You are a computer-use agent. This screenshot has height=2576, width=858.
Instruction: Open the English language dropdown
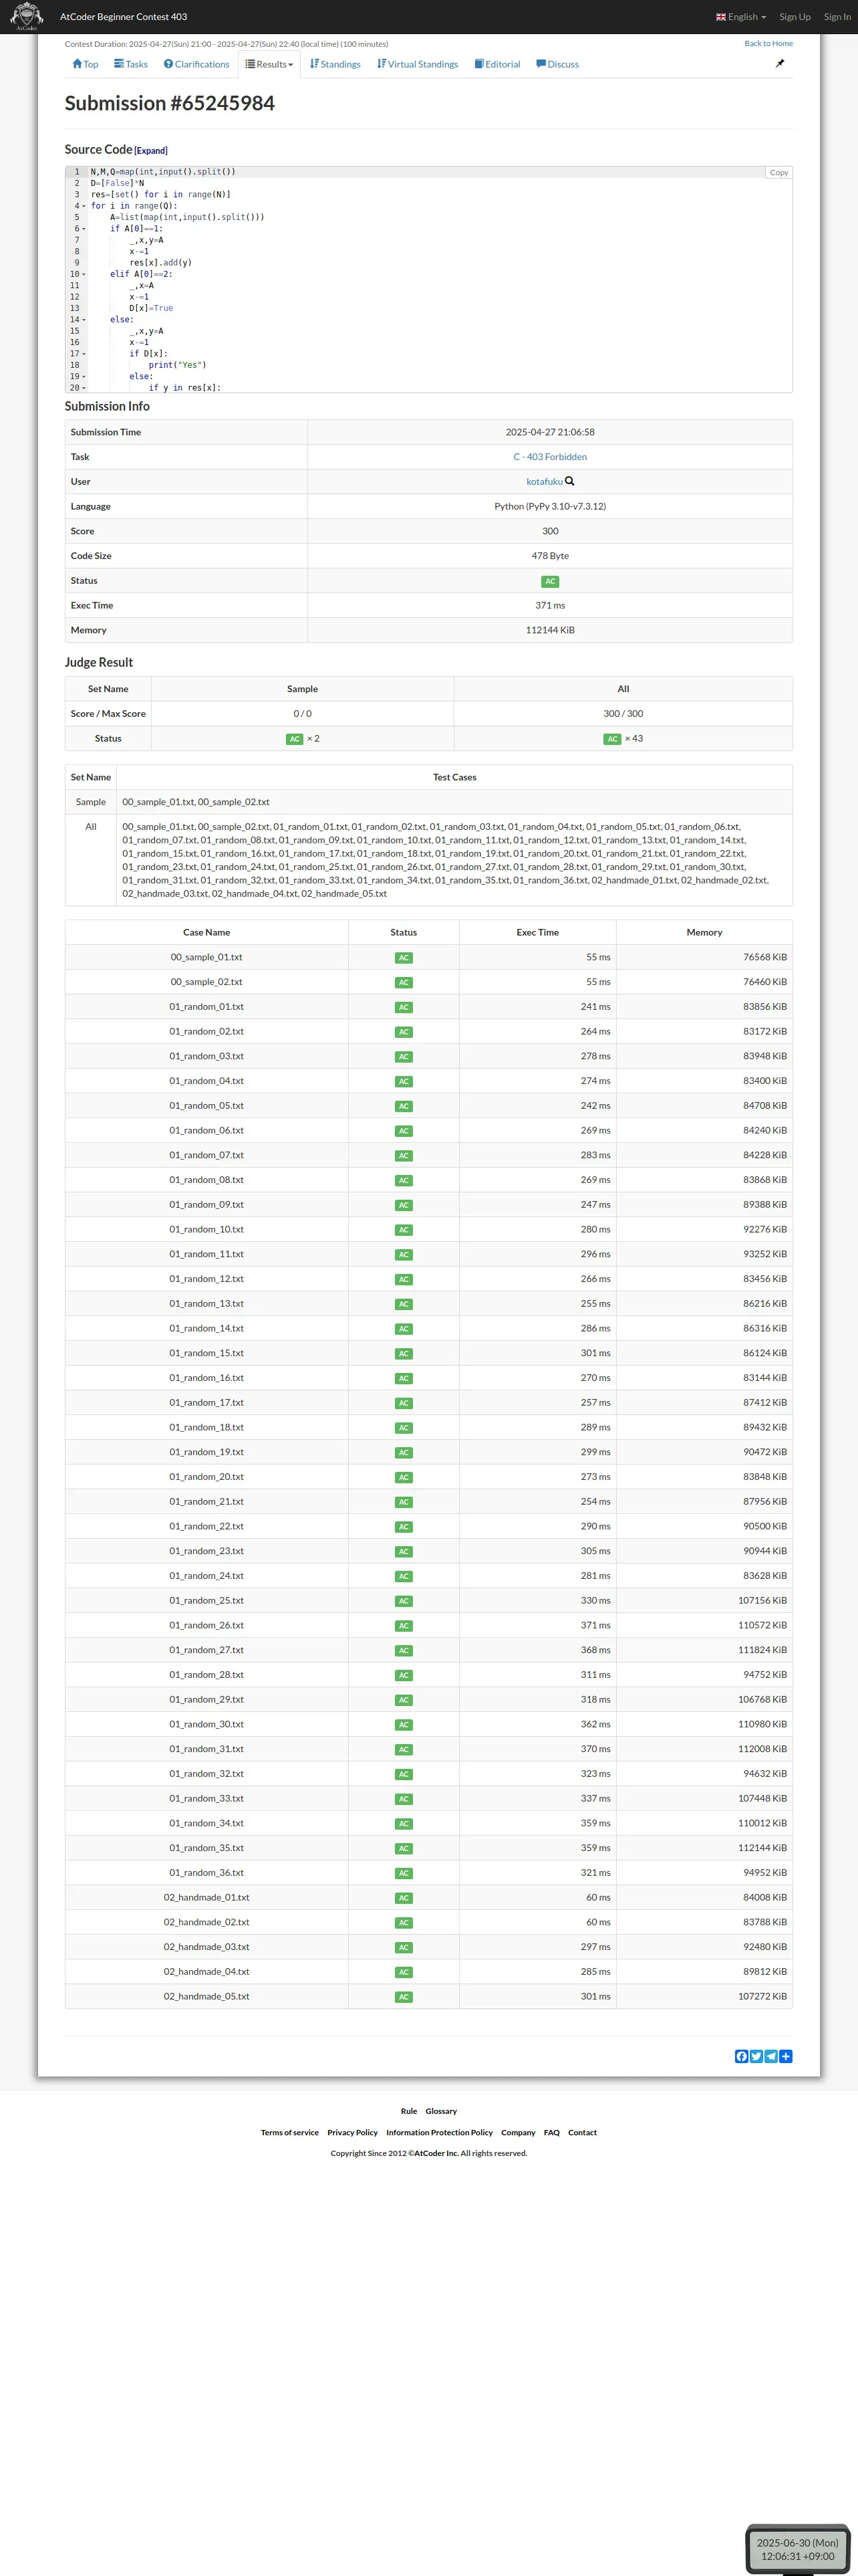click(741, 17)
